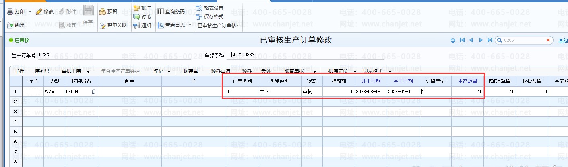Screen dimensions: 568x167
Task: Go to previous record arrow
Action: [471, 40]
